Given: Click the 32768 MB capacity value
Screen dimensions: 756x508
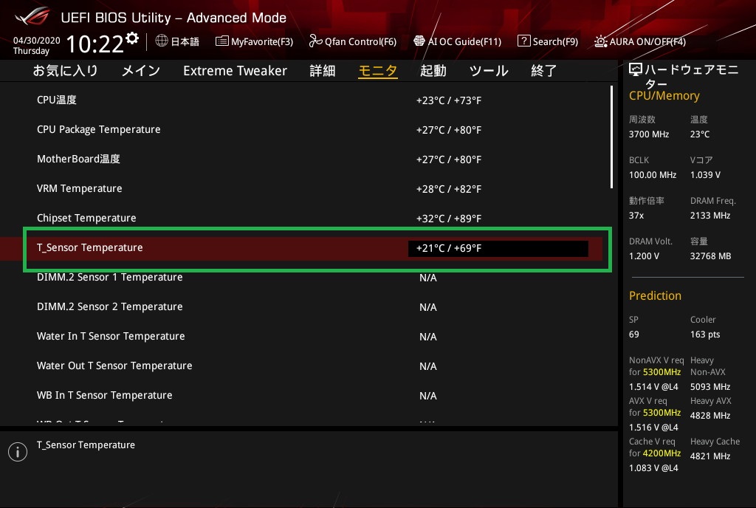Looking at the screenshot, I should tap(710, 256).
